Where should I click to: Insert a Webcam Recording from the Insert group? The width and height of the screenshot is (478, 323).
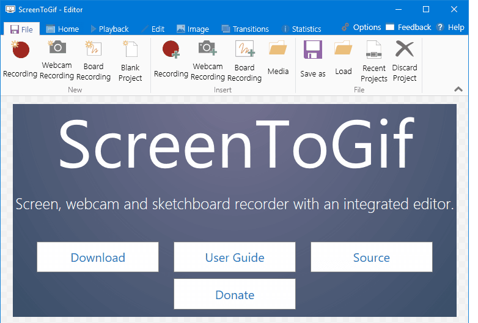point(208,61)
